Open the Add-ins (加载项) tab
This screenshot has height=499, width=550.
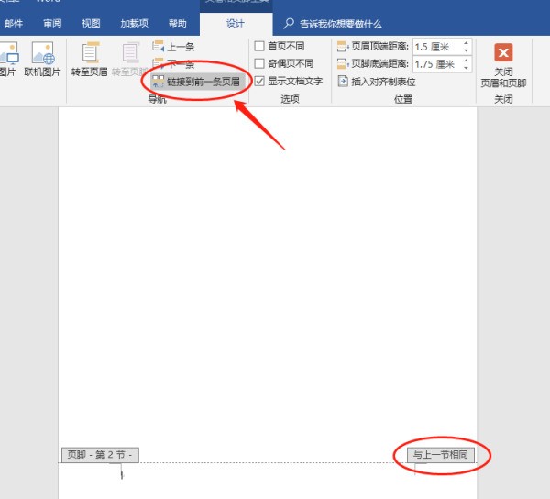135,24
